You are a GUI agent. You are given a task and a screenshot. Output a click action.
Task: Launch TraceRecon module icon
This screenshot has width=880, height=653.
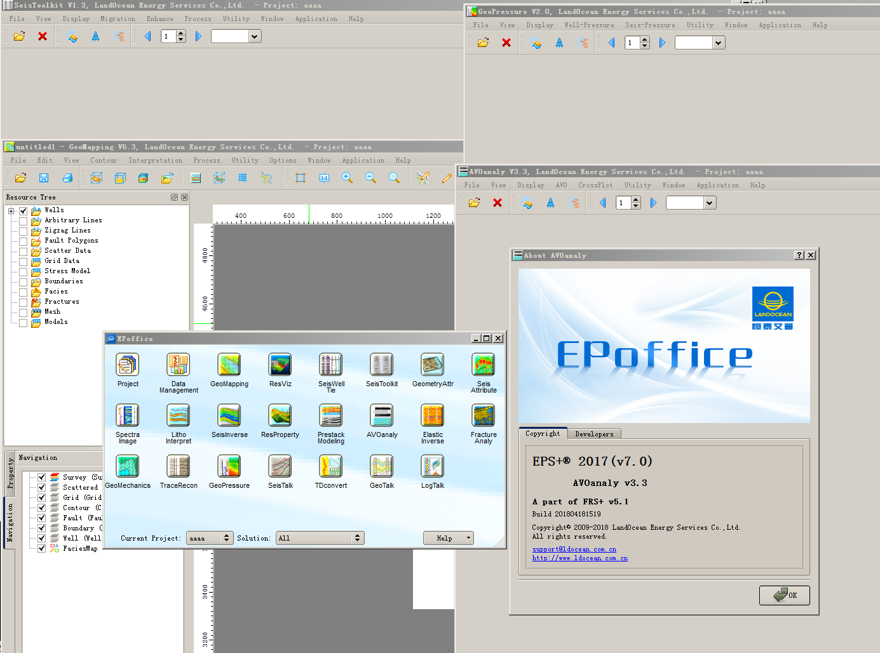tap(179, 466)
